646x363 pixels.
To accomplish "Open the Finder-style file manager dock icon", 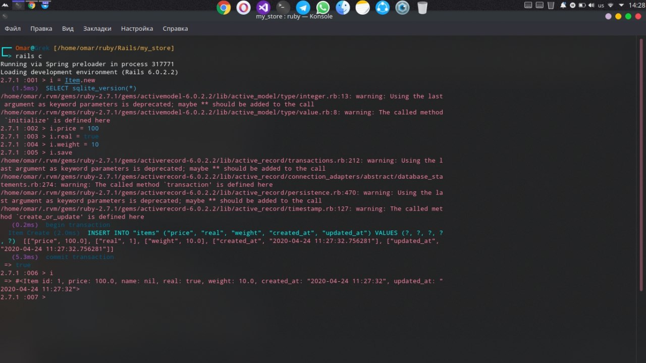I will point(343,8).
